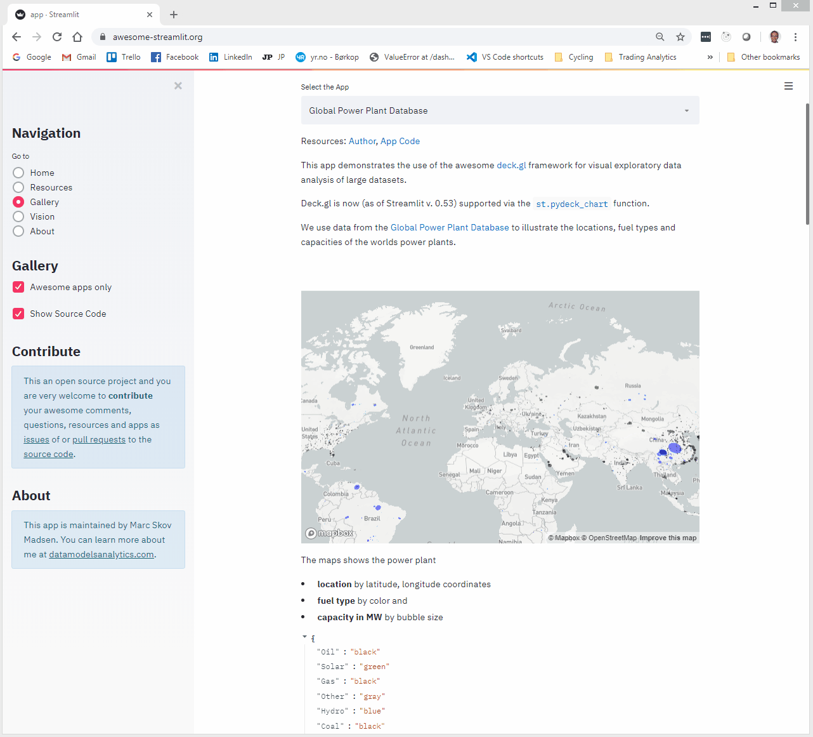Bookmark this page with star icon
813x737 pixels.
click(x=680, y=37)
